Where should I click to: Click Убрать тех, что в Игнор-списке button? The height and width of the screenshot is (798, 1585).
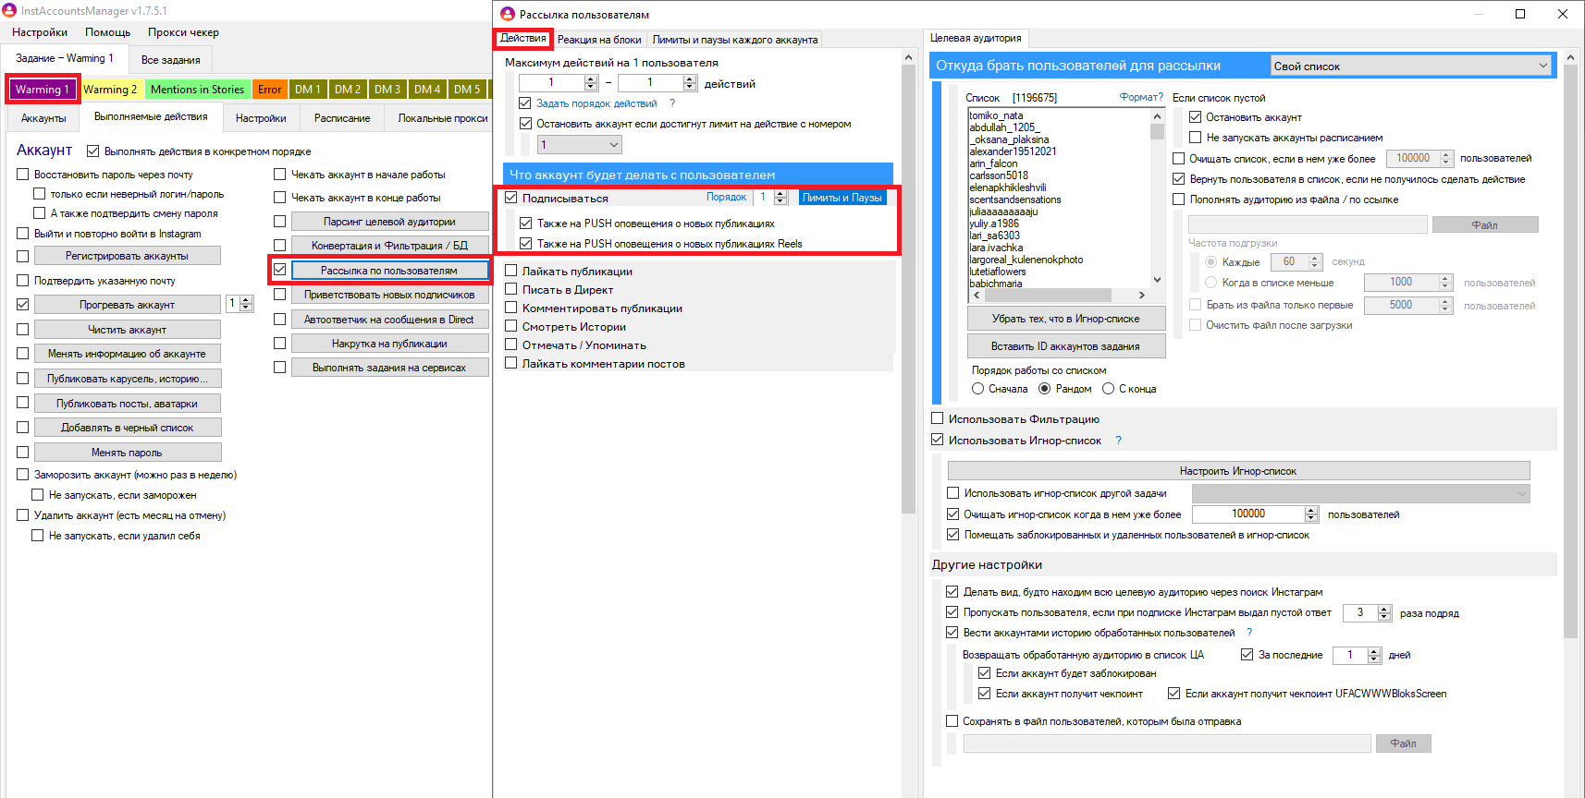click(x=1066, y=319)
